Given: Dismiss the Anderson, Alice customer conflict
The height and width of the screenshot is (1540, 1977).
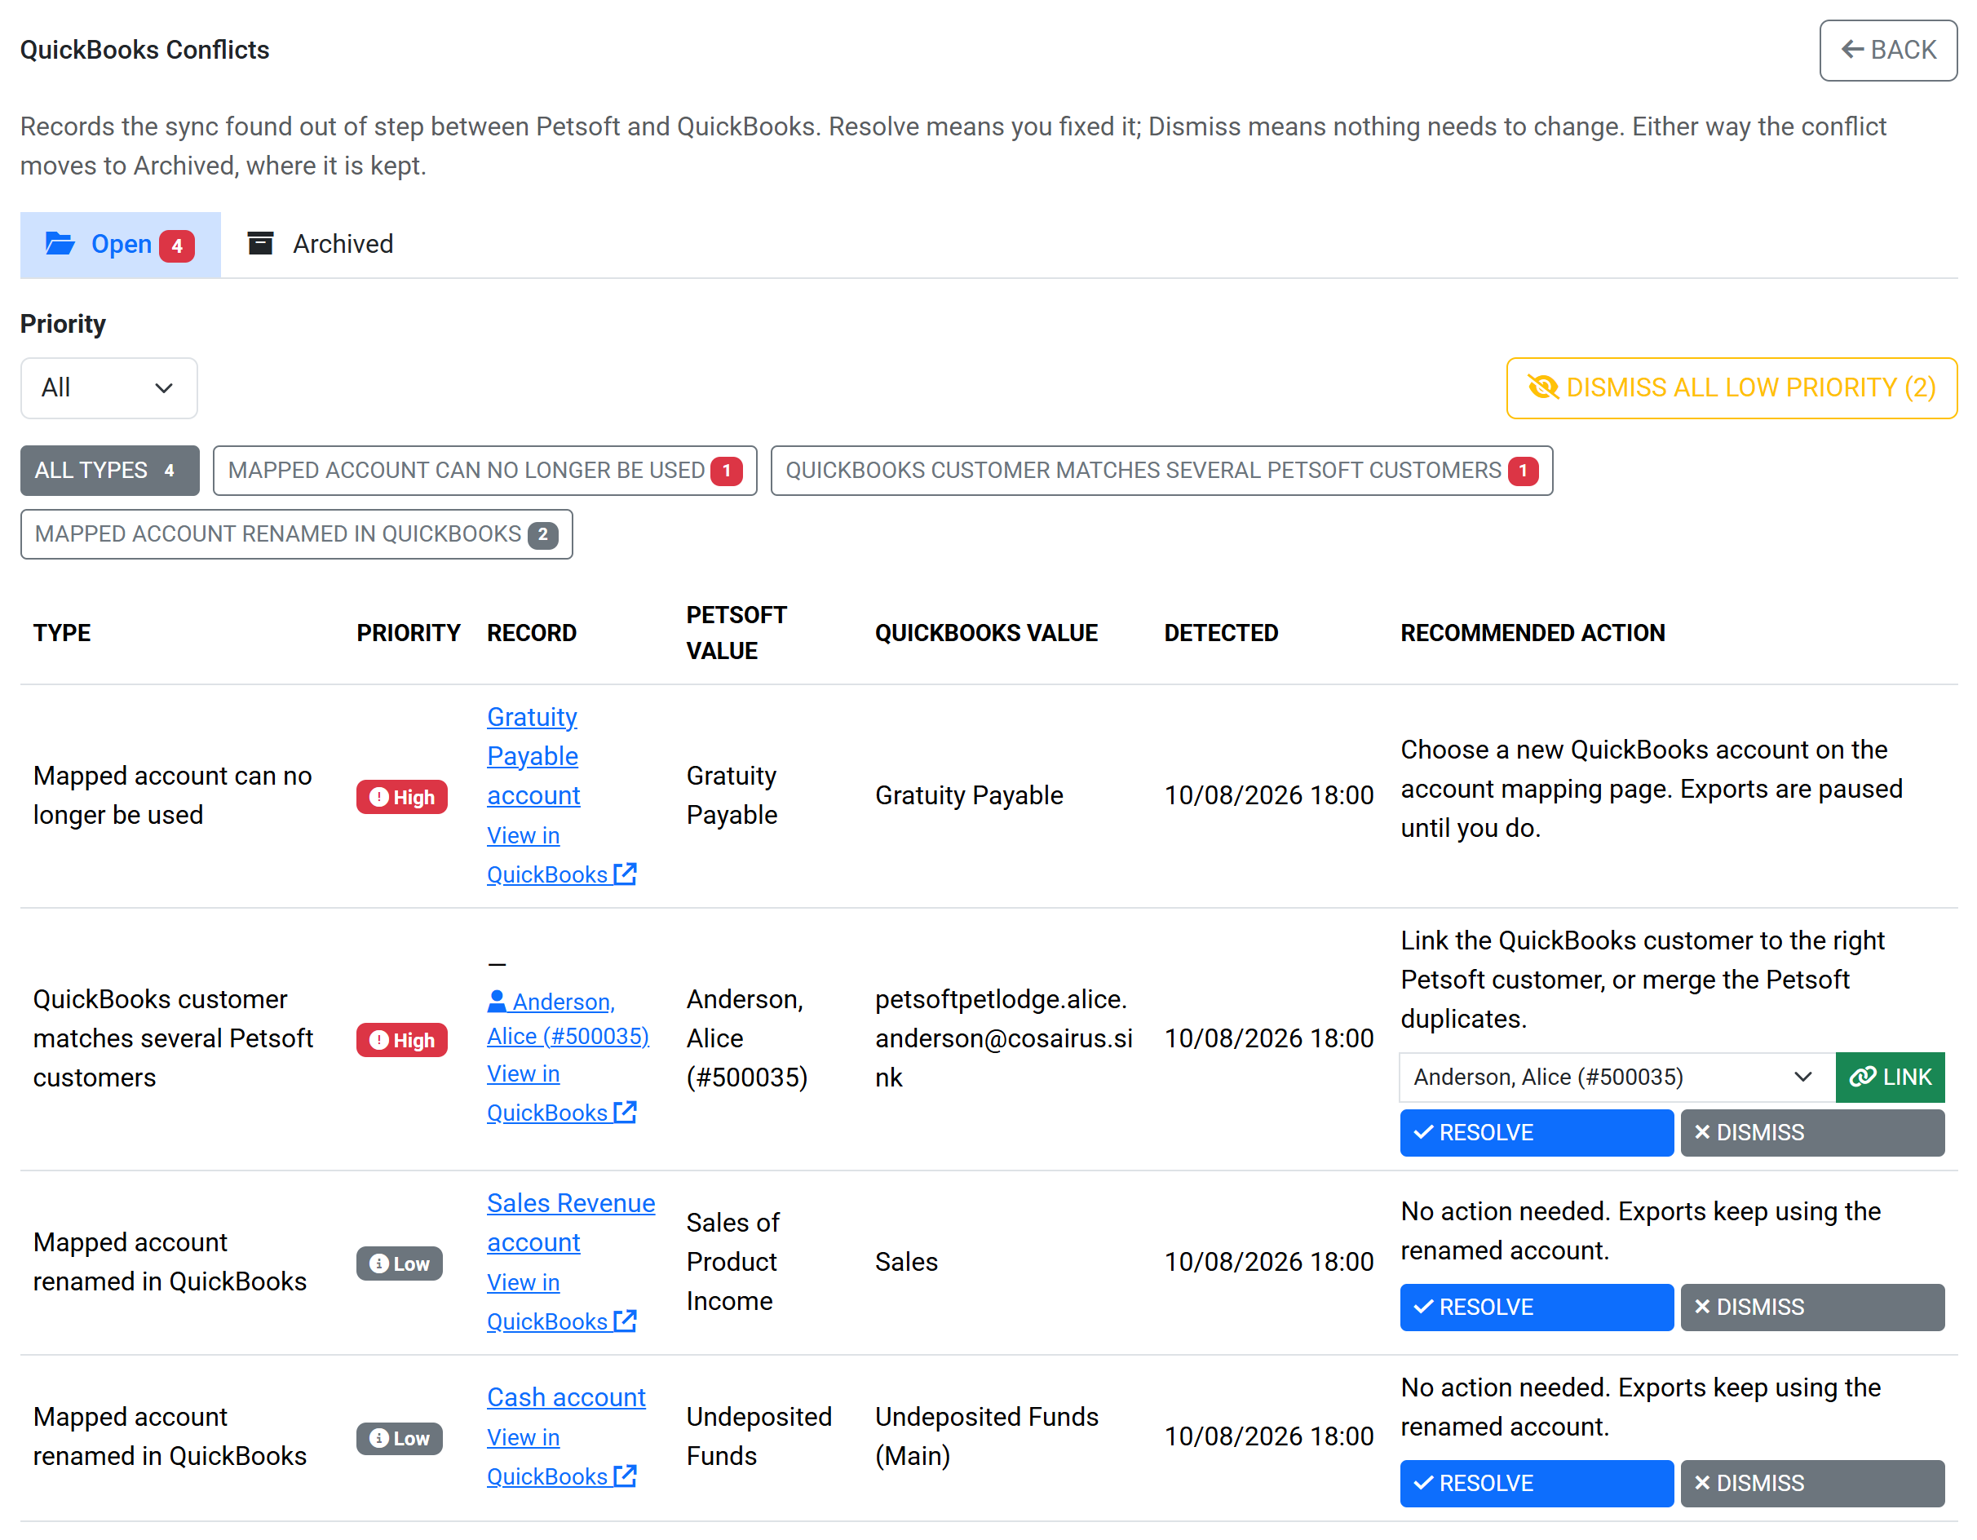Looking at the screenshot, I should [x=1811, y=1131].
